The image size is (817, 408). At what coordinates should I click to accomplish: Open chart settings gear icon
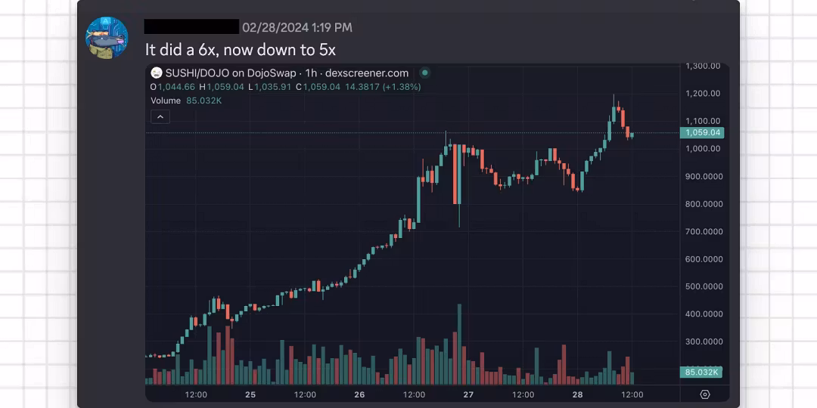[705, 394]
